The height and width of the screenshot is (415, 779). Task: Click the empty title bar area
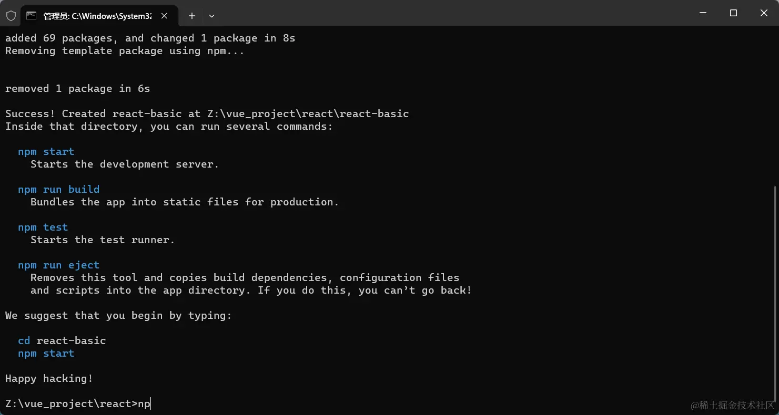click(452, 13)
